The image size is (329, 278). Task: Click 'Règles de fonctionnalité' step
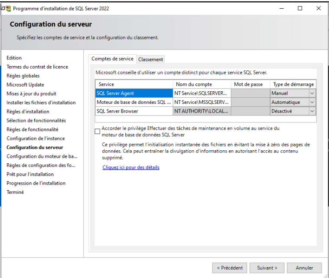pos(33,129)
